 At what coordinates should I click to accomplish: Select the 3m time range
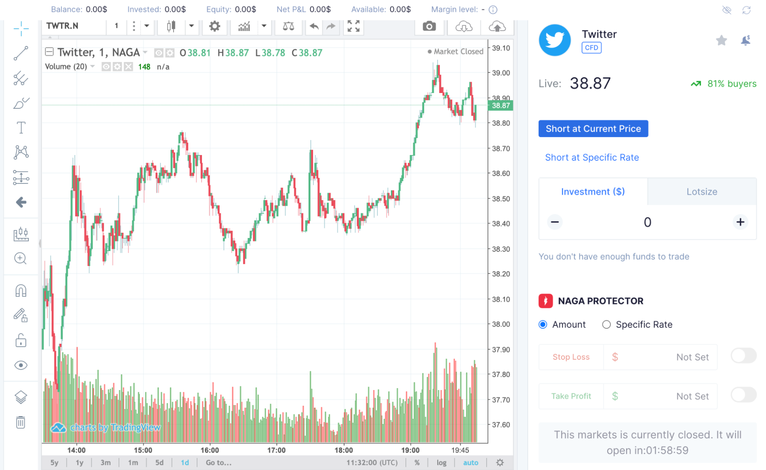tap(105, 462)
